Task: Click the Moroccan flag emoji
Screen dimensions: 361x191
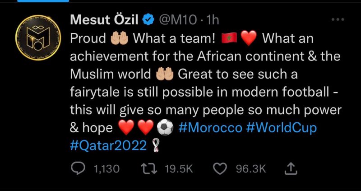Action: 229,38
